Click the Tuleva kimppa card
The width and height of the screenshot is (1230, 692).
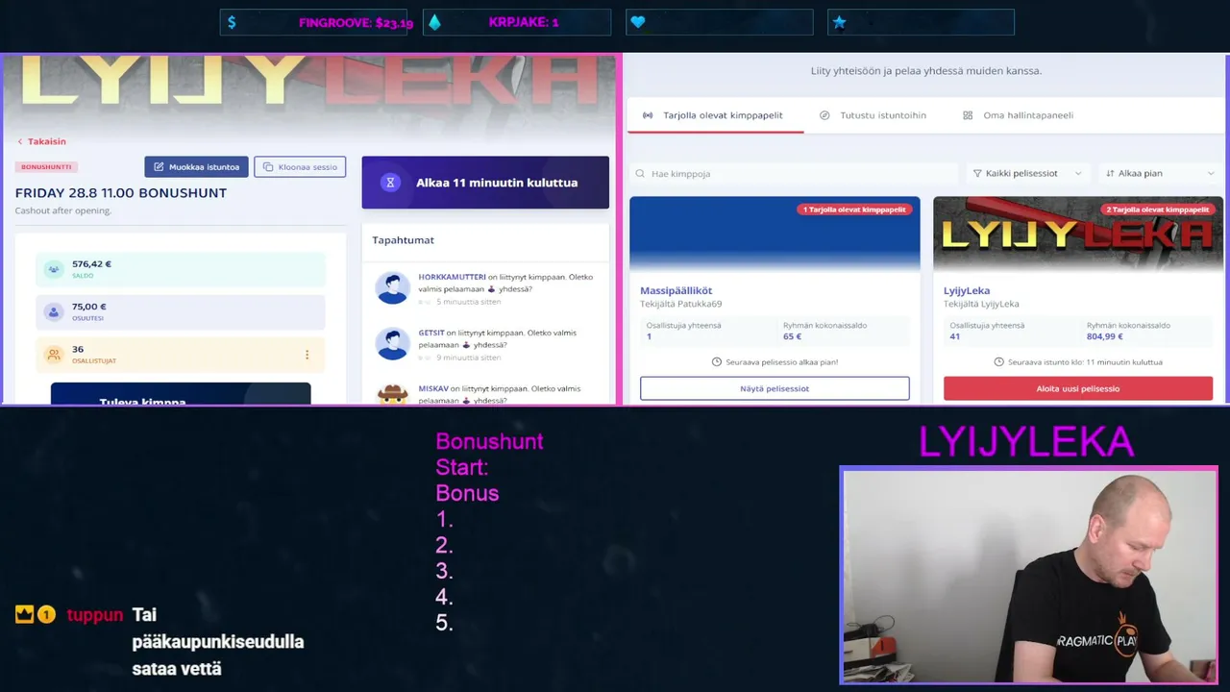tap(181, 394)
